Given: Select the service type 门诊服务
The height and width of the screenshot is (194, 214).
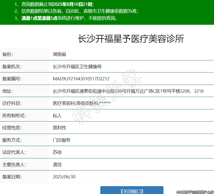Looking at the screenshot, I should click(62, 140).
